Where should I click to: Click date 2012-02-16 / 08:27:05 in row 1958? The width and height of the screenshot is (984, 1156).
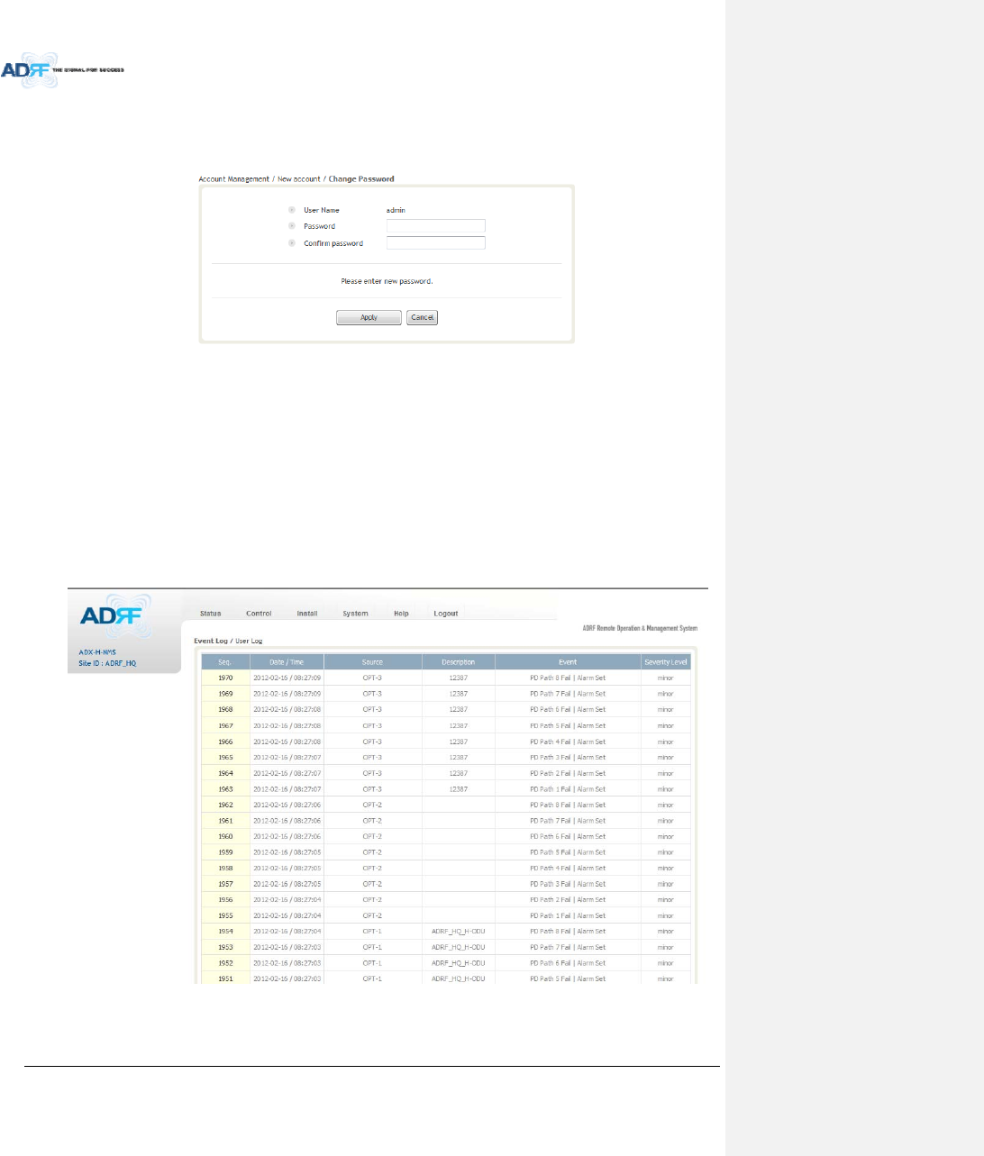pos(287,869)
